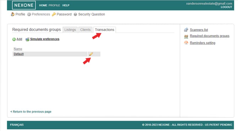Image resolution: width=238 pixels, height=131 pixels.
Task: Click the copyright footer text
Action: (x=187, y=125)
